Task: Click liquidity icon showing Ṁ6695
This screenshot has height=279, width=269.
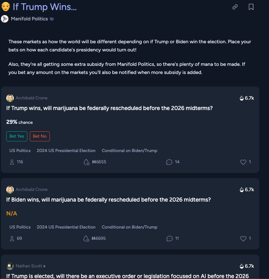Action: 86,239
